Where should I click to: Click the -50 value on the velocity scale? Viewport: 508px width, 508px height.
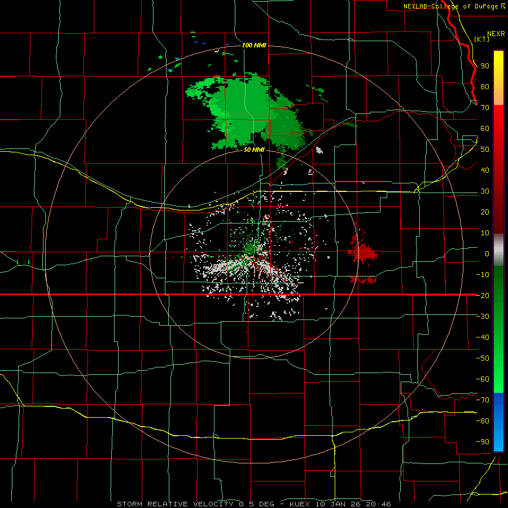point(483,358)
